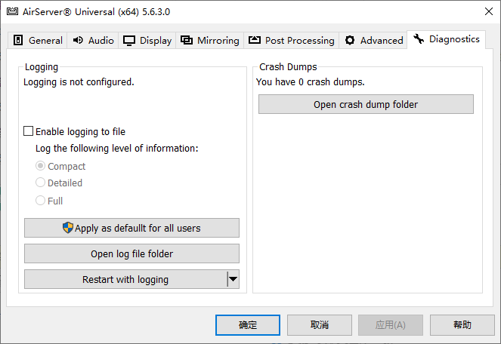Viewport: 501px width, 344px height.
Task: Click the Diagnostics wrench icon
Action: (419, 39)
